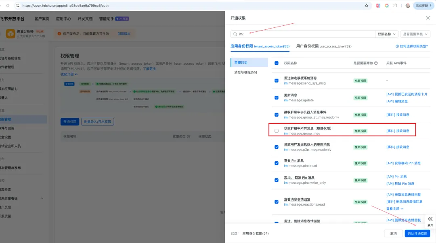Close the 开通权限 panel

(428, 18)
